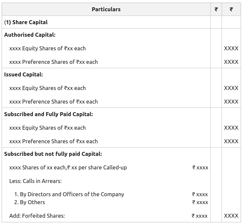Screen dimensions: 244x224
Task: Click "Subscribed but not fully paid Capital:" heading
Action: [53, 154]
